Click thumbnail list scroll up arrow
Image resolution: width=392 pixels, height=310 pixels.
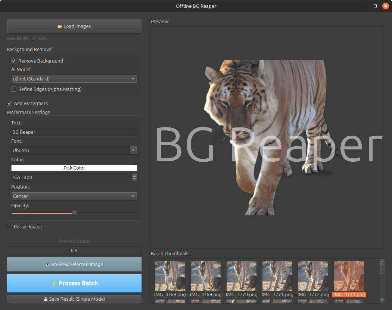(x=382, y=262)
